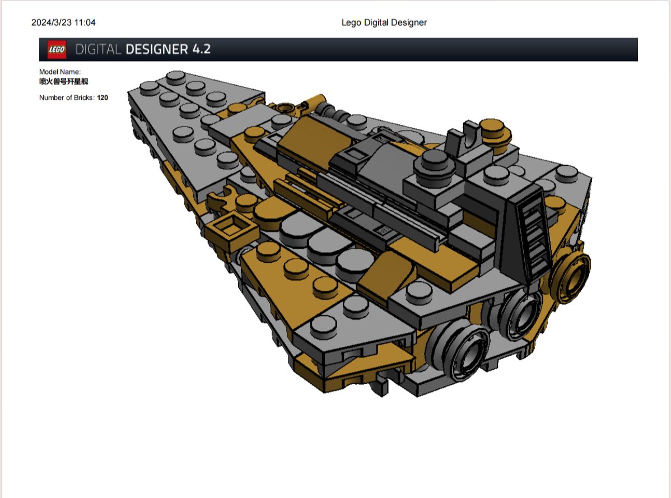The image size is (671, 498).
Task: Click the brick count value 120
Action: 102,97
